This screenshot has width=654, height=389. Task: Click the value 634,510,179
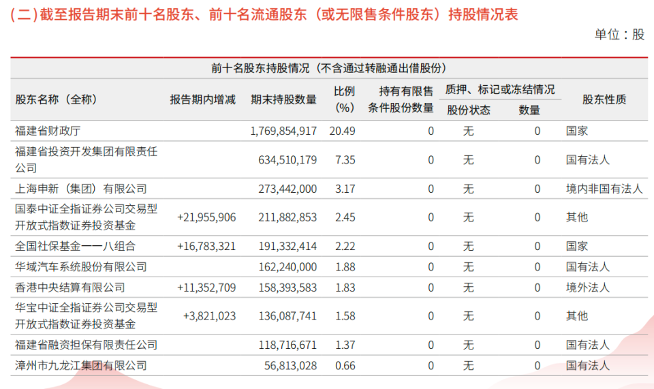(x=287, y=160)
